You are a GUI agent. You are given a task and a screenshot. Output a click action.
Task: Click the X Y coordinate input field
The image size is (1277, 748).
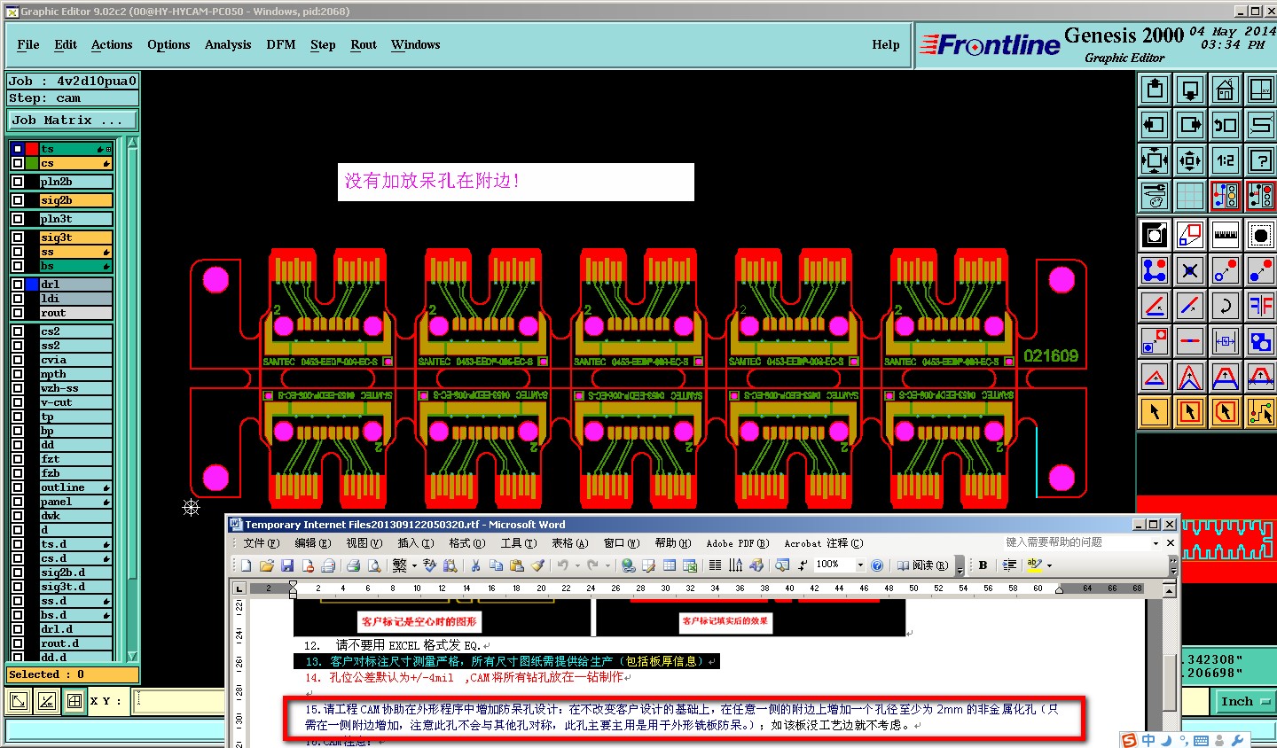point(180,701)
